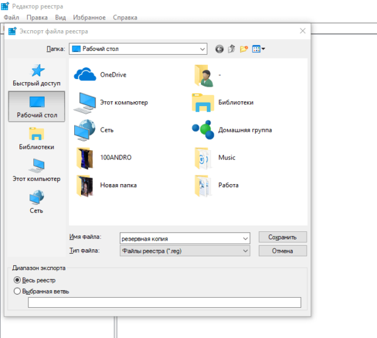Image resolution: width=377 pixels, height=338 pixels.
Task: Click the selected branch path field
Action: [165, 302]
